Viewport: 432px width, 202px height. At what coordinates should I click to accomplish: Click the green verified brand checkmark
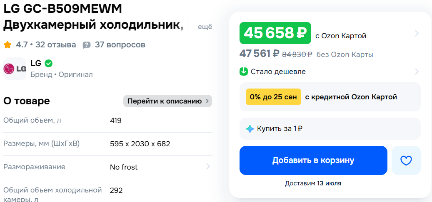48,64
